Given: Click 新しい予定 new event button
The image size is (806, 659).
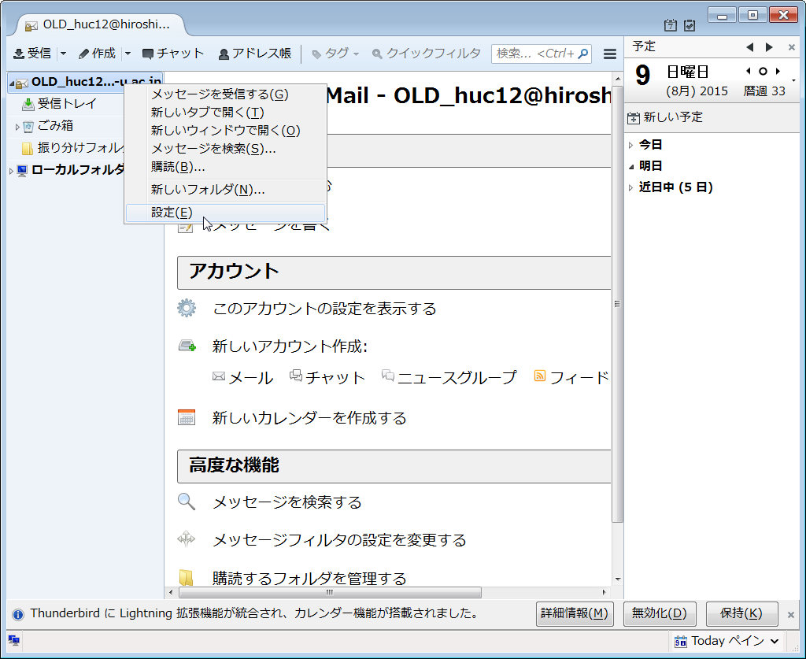Looking at the screenshot, I should [665, 117].
